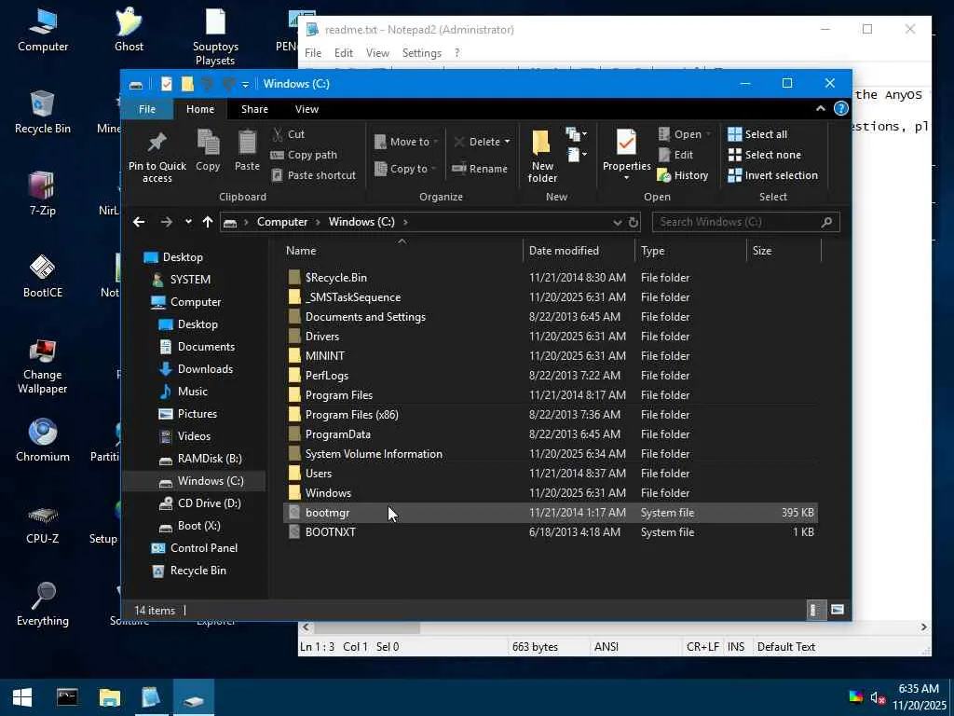The height and width of the screenshot is (716, 954).
Task: Select the Home ribbon tab
Action: pos(200,109)
